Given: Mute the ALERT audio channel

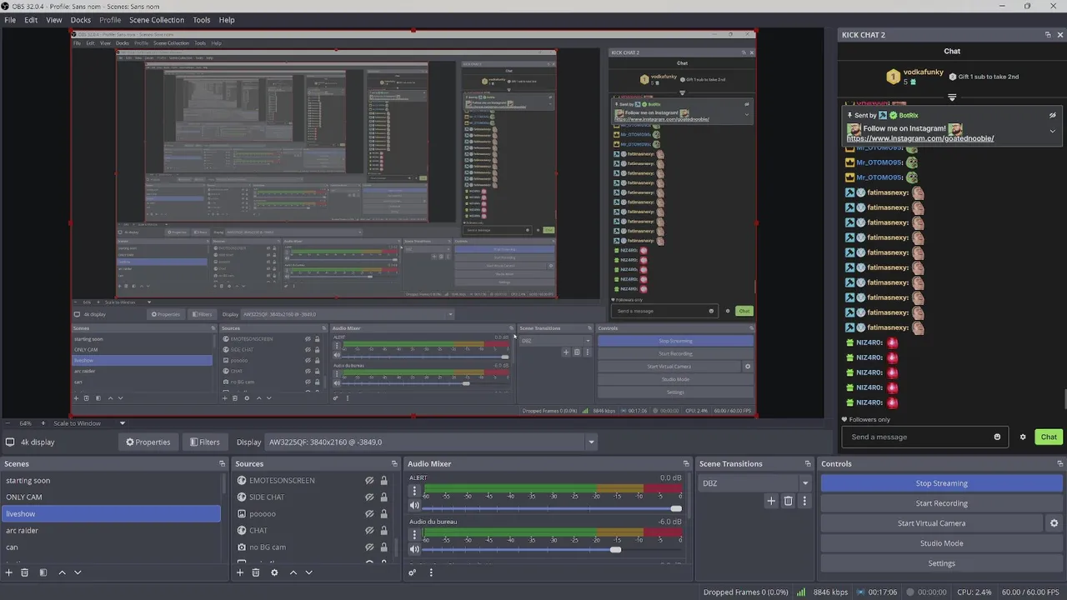Looking at the screenshot, I should tap(414, 506).
